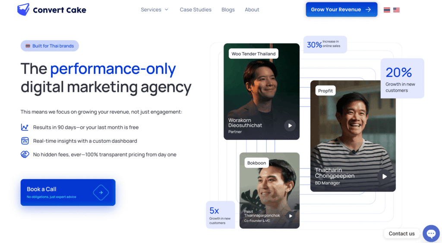Viewport: 442px width, 243px height.
Task: Play Thacharin Chongpeepien's testimonial video
Action: 383,176
